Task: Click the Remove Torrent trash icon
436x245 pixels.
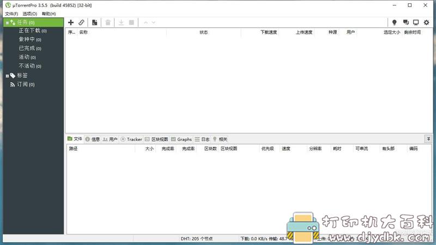Action: pos(108,22)
